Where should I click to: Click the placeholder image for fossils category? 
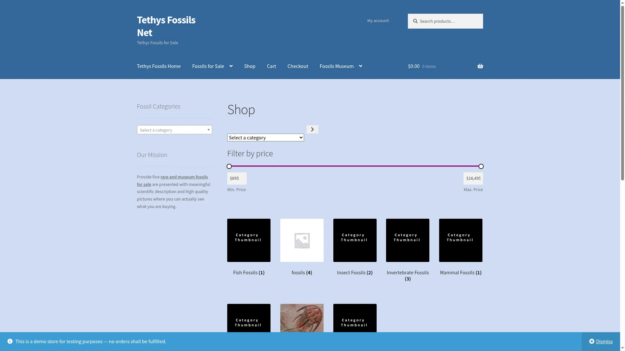point(302,240)
